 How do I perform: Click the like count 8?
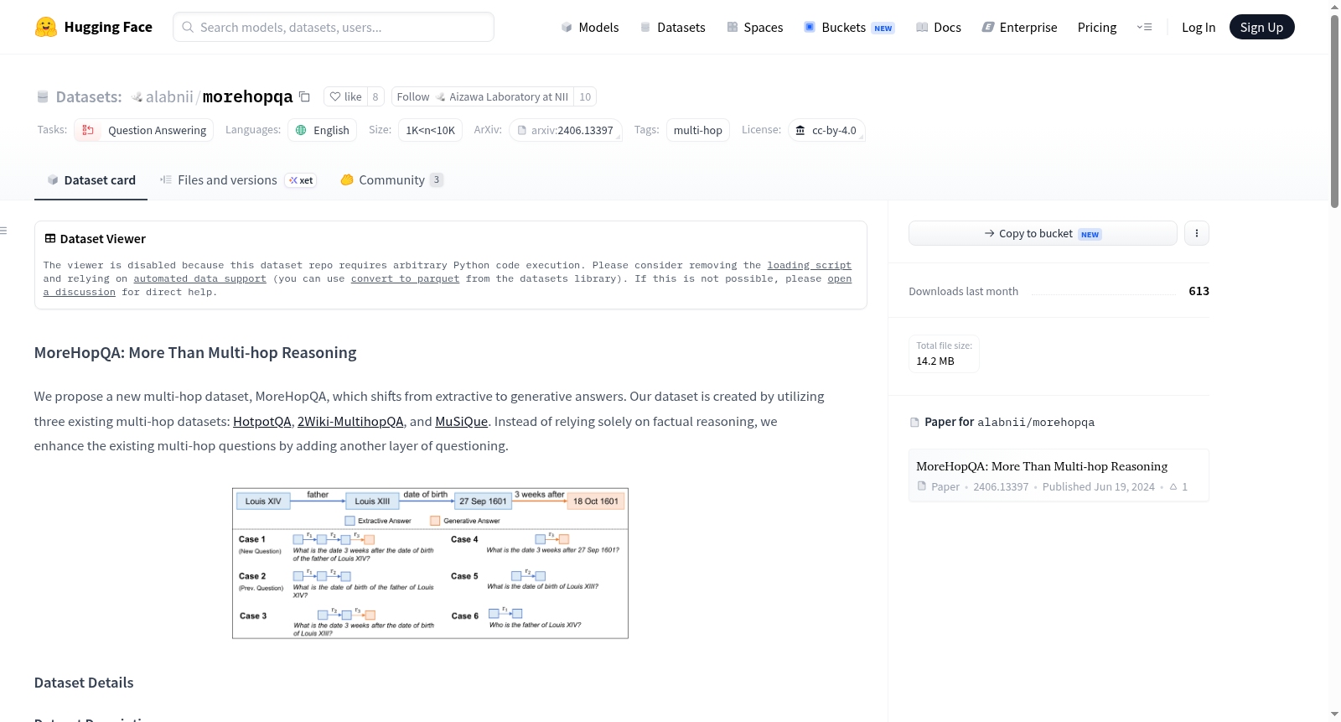(375, 96)
